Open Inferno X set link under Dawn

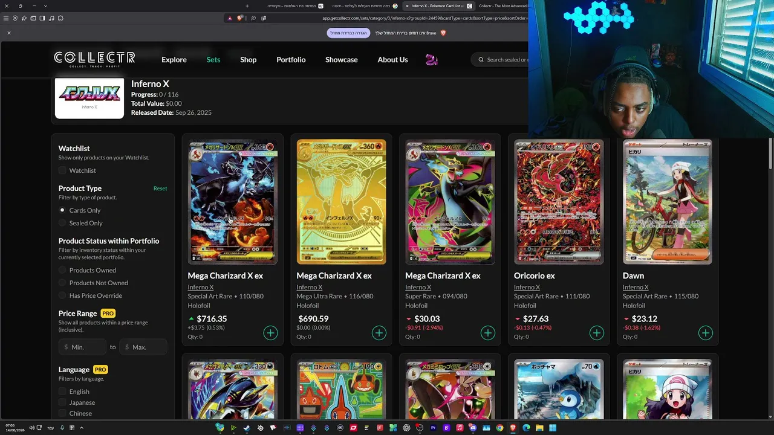636,288
